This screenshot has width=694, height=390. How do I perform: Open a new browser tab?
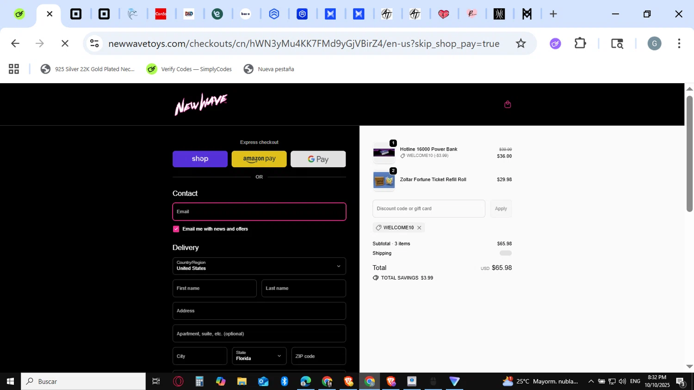point(553,14)
